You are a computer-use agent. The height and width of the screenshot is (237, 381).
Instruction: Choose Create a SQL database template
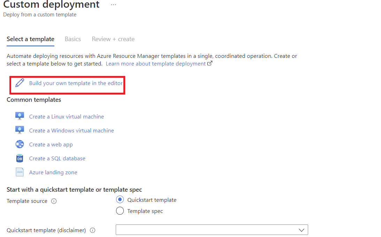coord(58,158)
